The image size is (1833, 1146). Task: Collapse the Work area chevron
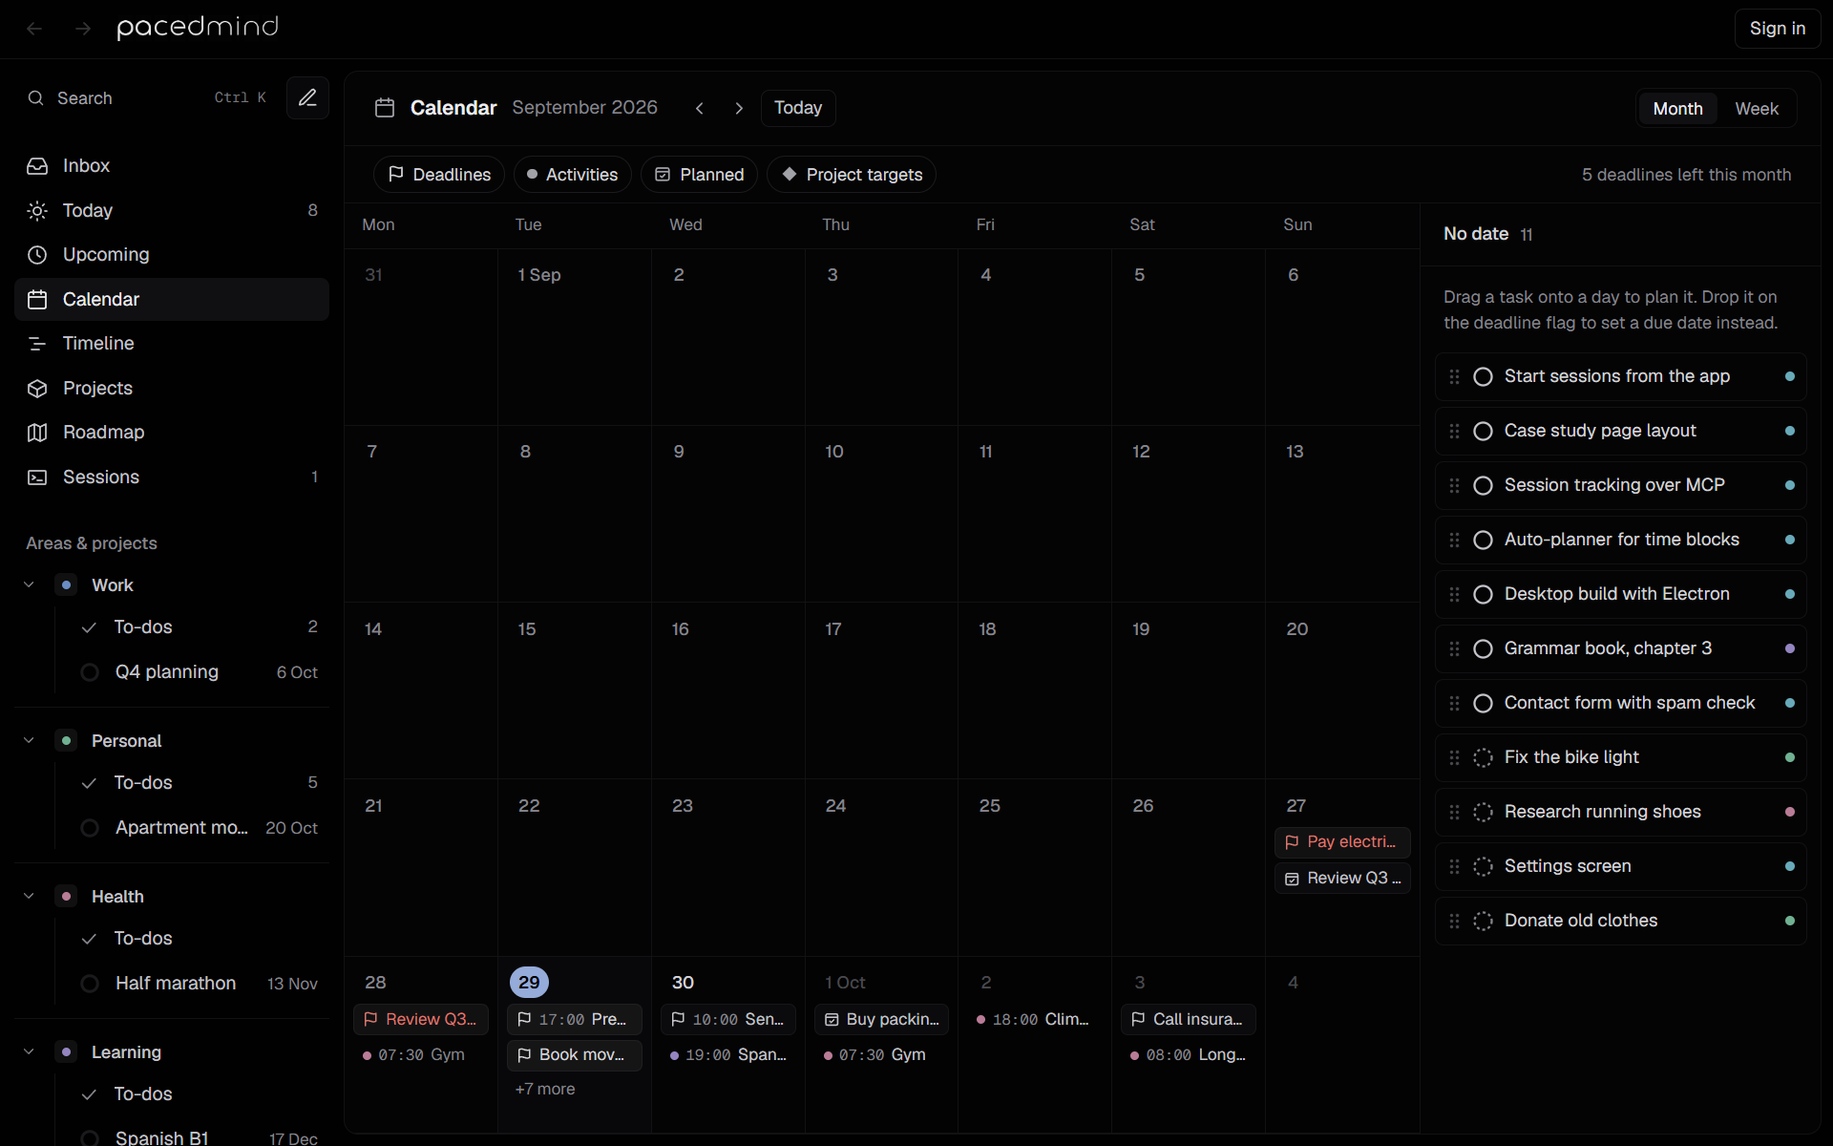point(29,584)
